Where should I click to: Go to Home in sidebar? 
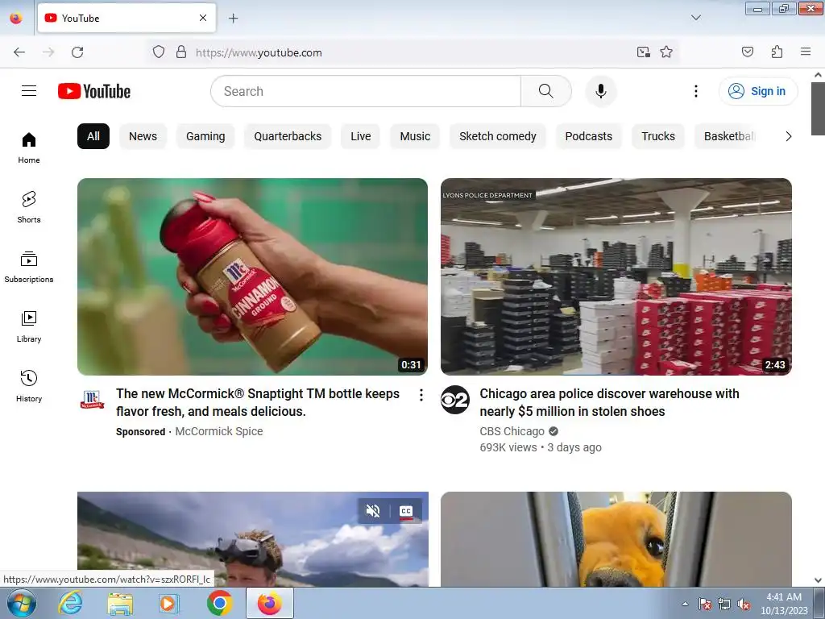tap(29, 148)
